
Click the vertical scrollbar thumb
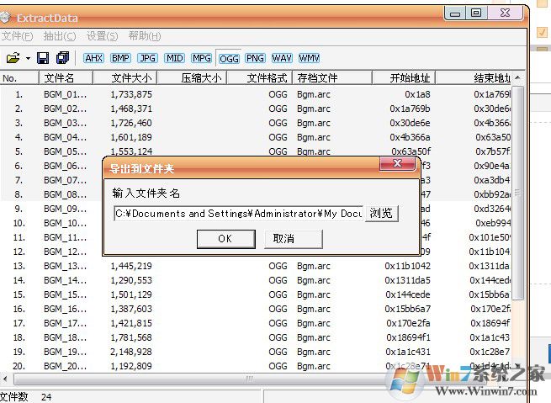point(517,193)
